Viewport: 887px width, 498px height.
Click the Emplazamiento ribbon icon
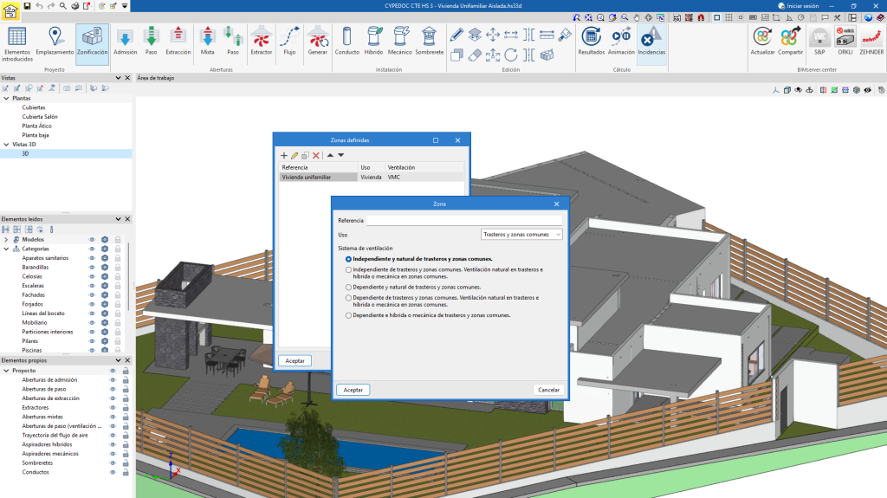click(55, 41)
